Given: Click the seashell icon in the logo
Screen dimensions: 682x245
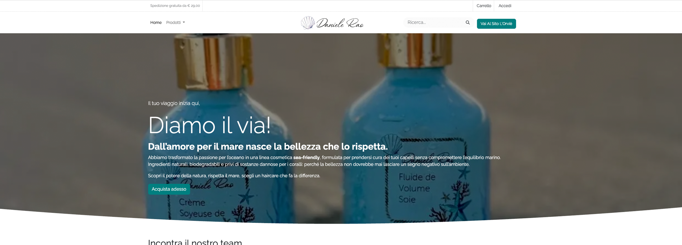Looking at the screenshot, I should (x=308, y=23).
